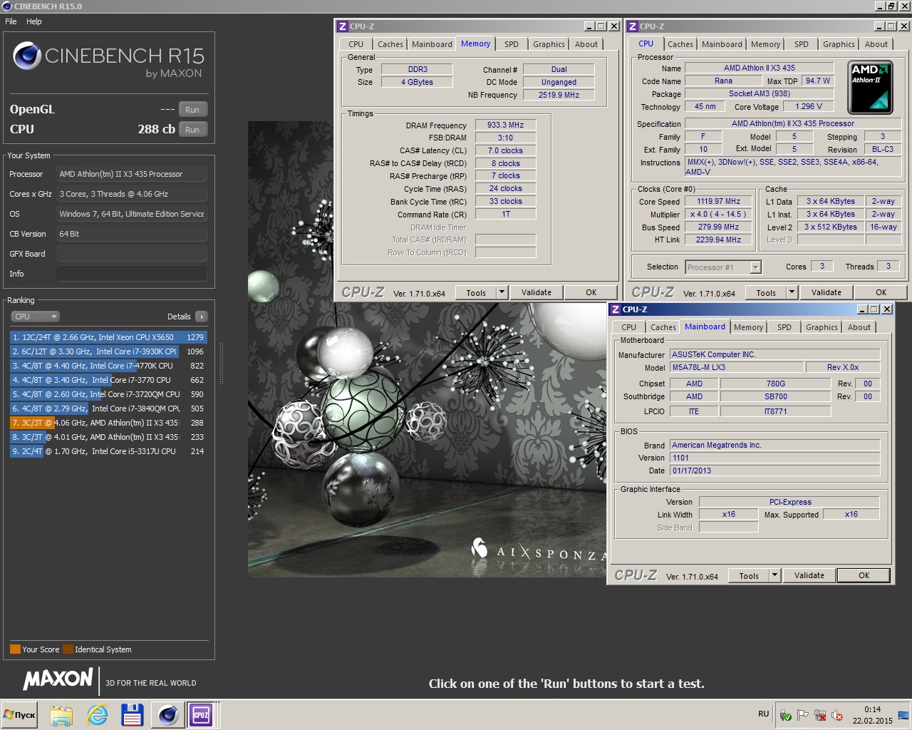Click the Info input field
This screenshot has width=912, height=730.
132,274
